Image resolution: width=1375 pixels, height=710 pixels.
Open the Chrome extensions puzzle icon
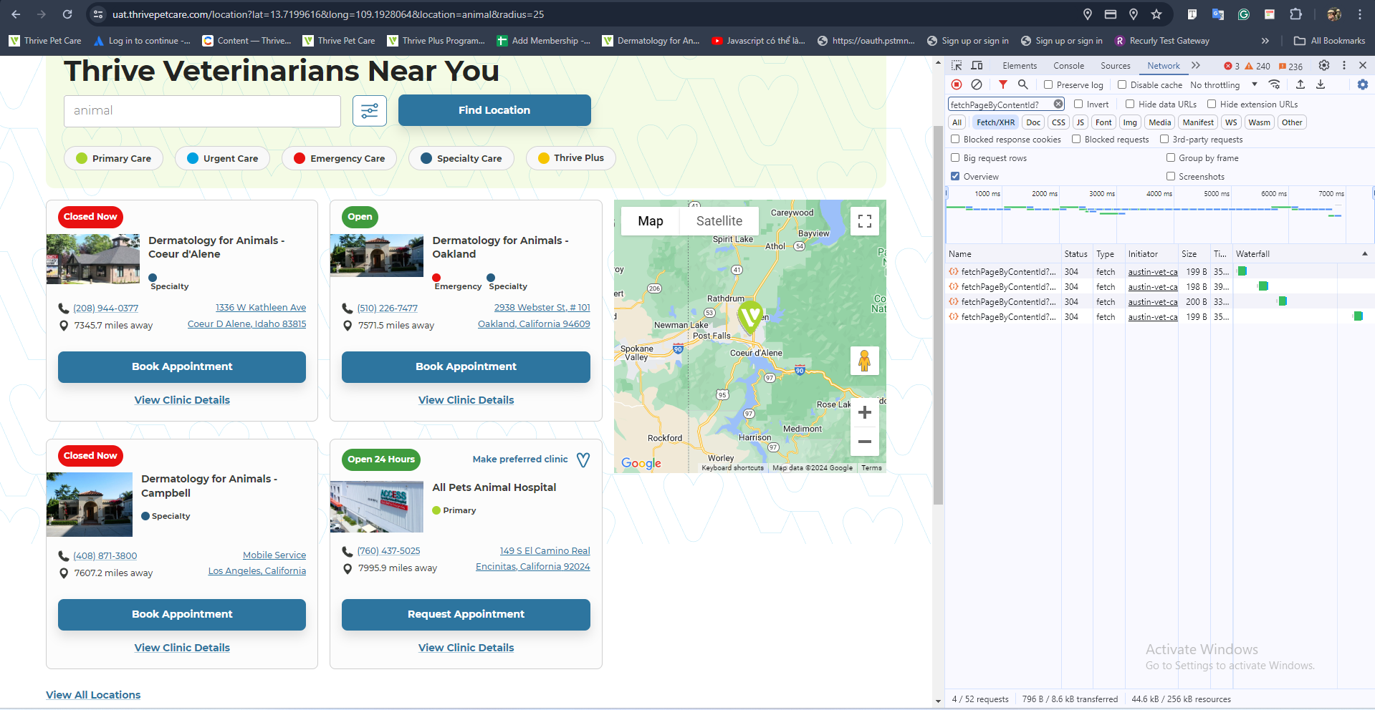(x=1295, y=14)
